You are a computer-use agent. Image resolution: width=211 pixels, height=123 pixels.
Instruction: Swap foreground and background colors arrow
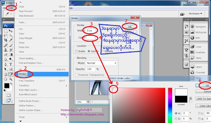pyautogui.click(x=11, y=84)
